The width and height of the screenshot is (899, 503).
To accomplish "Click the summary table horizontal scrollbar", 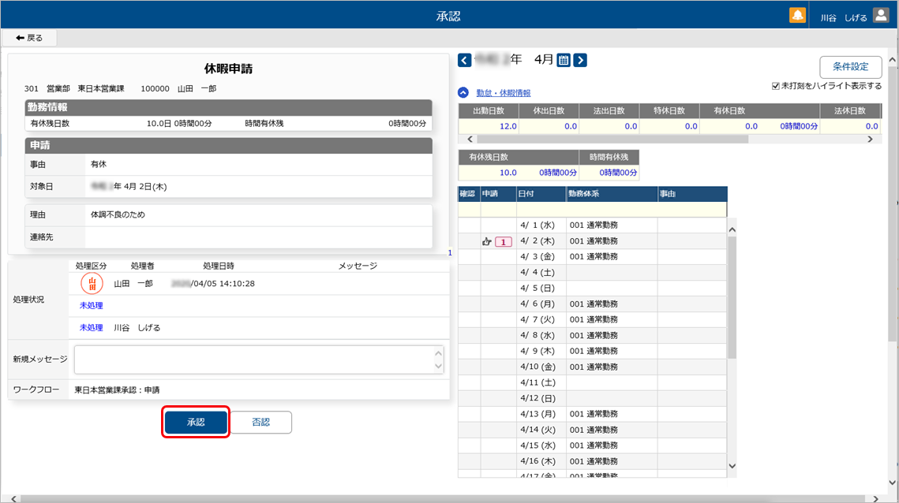I will click(612, 140).
